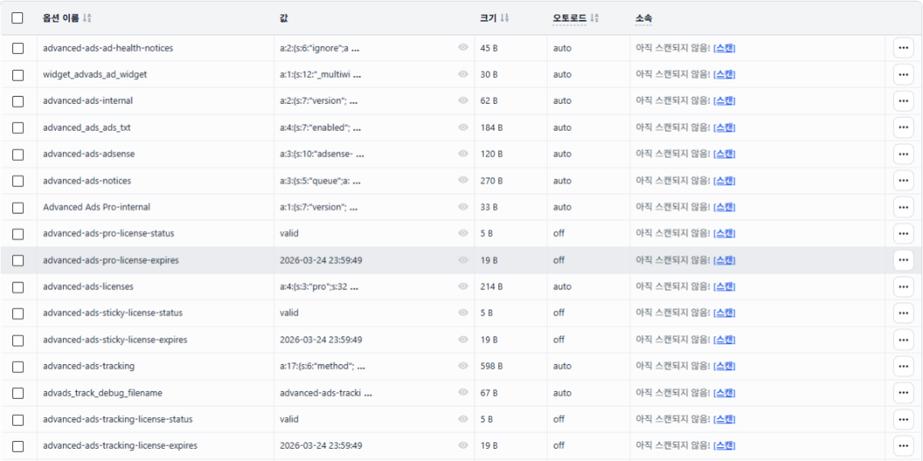Tick checkbox for advanced-ads-sticky-license-expires
This screenshot has height=461, width=923.
18,339
